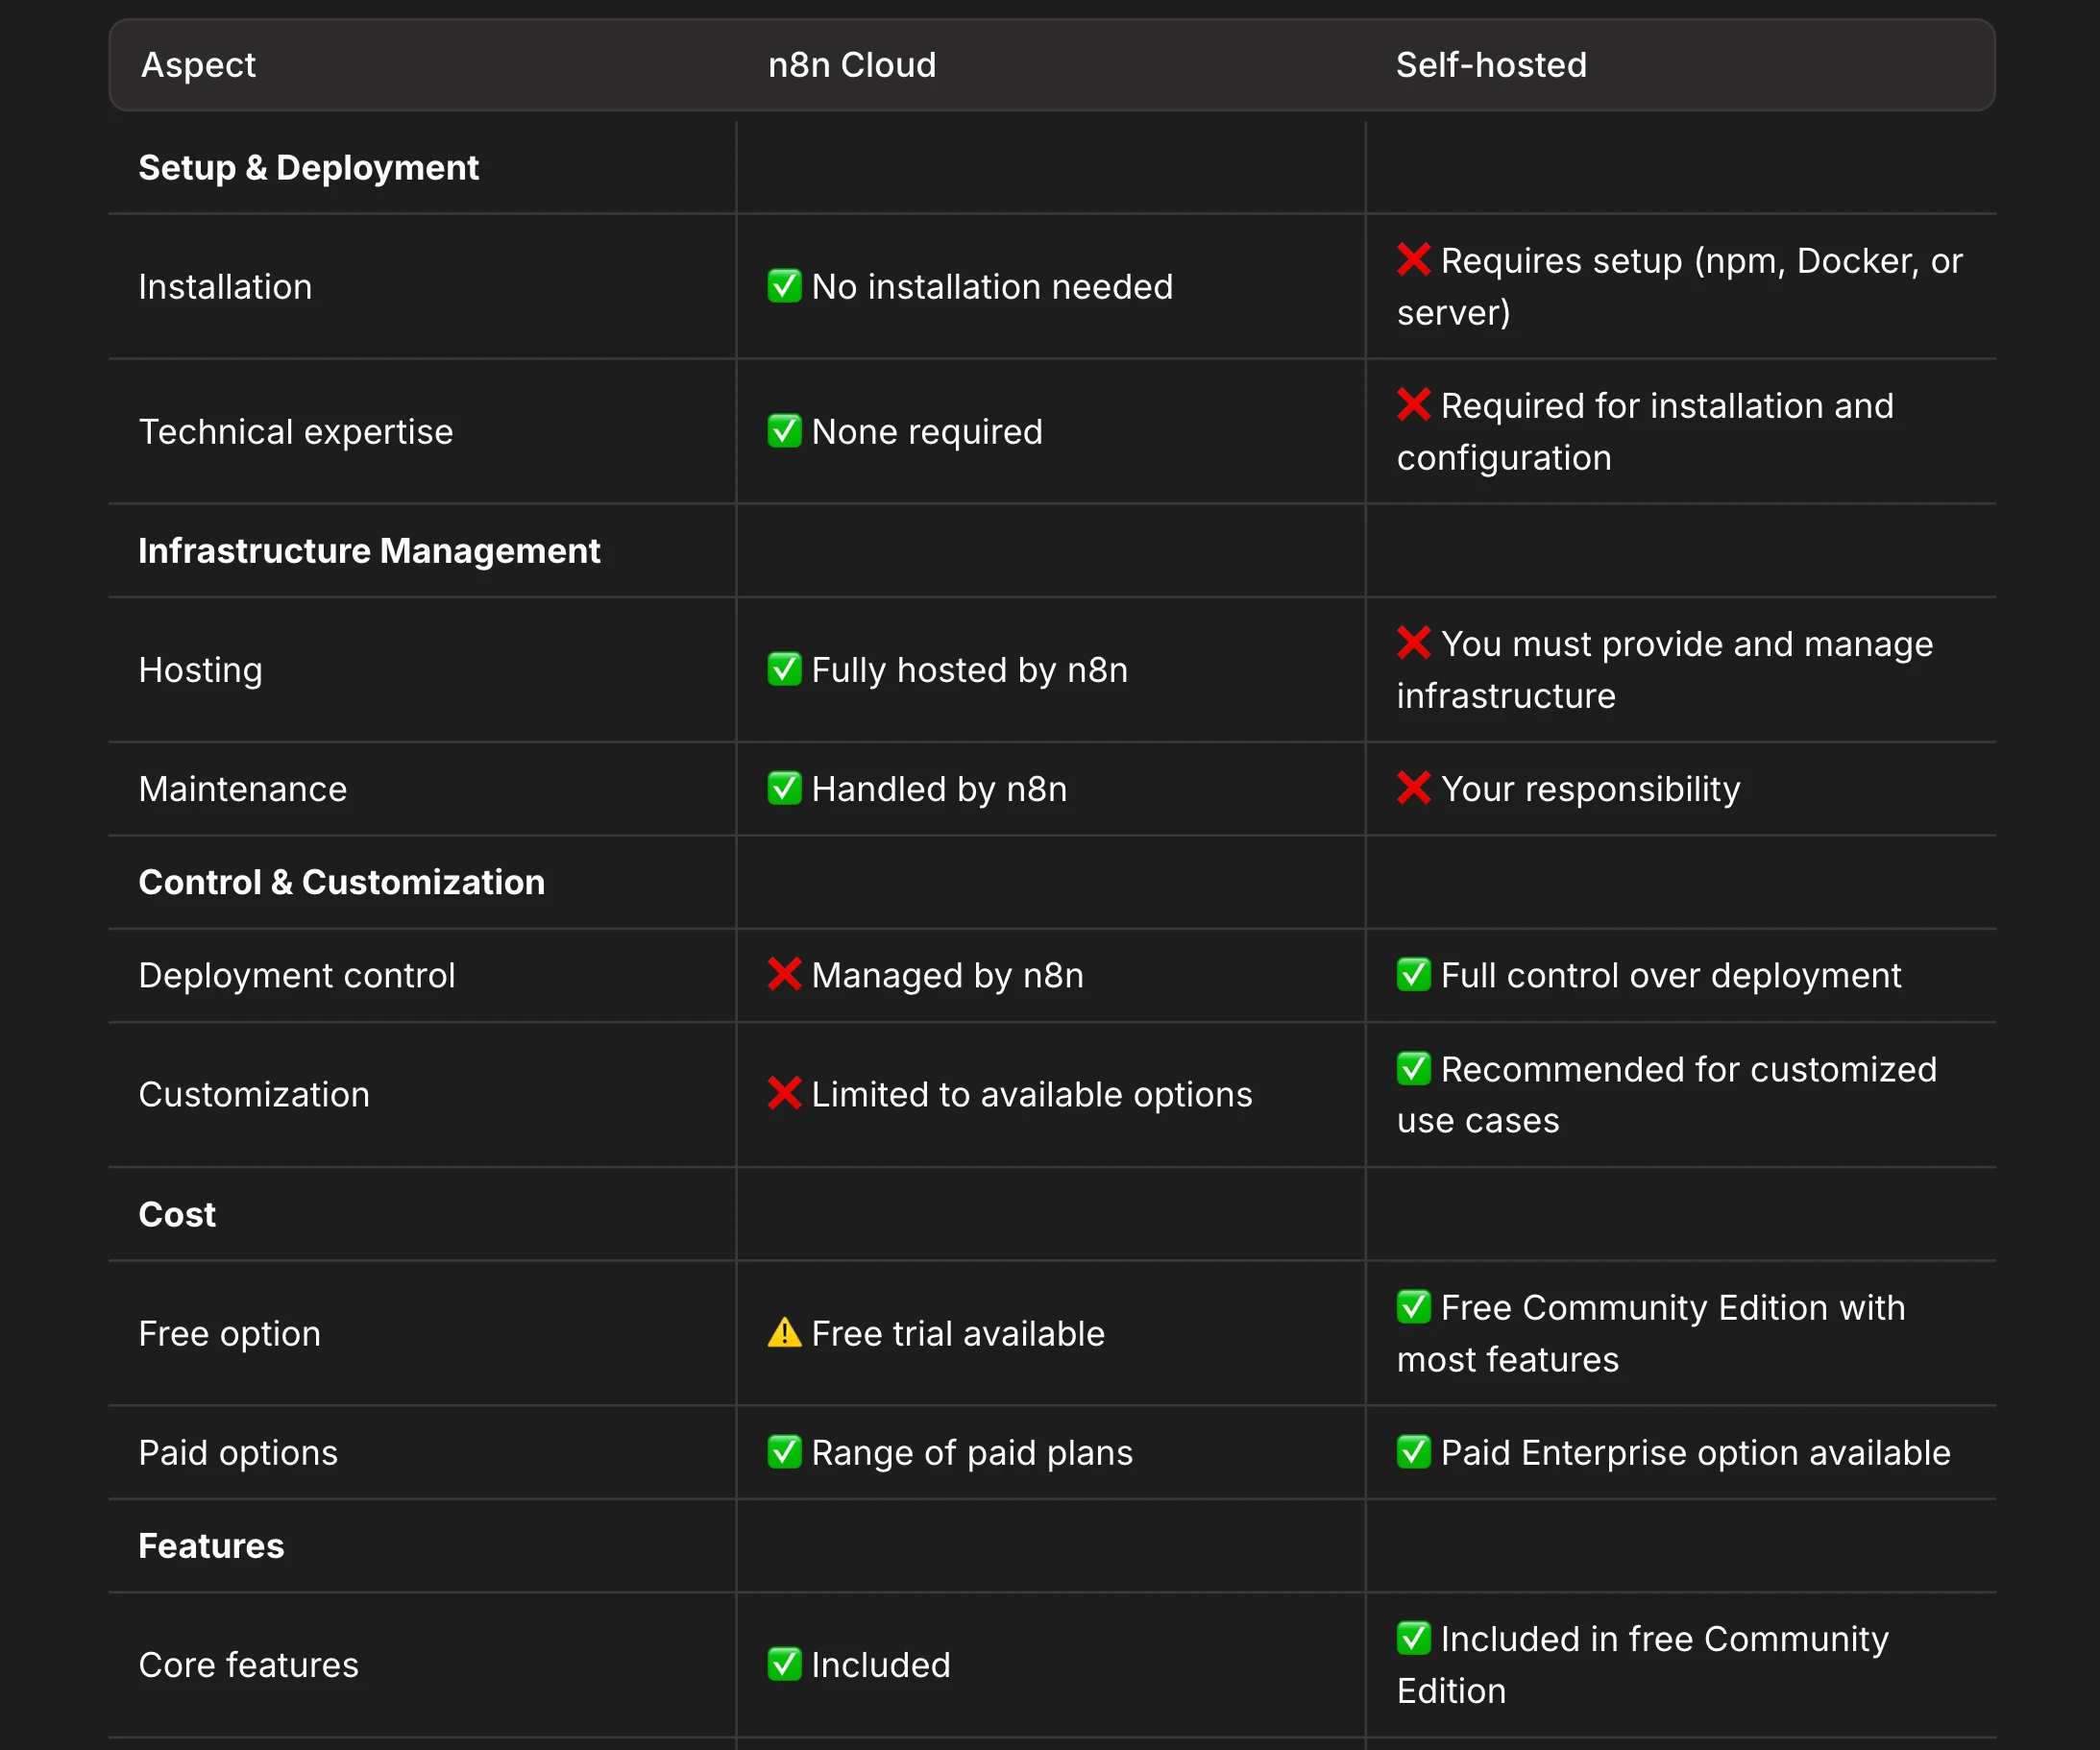The width and height of the screenshot is (2100, 1750).
Task: Click the "Installation" row label
Action: click(x=225, y=287)
